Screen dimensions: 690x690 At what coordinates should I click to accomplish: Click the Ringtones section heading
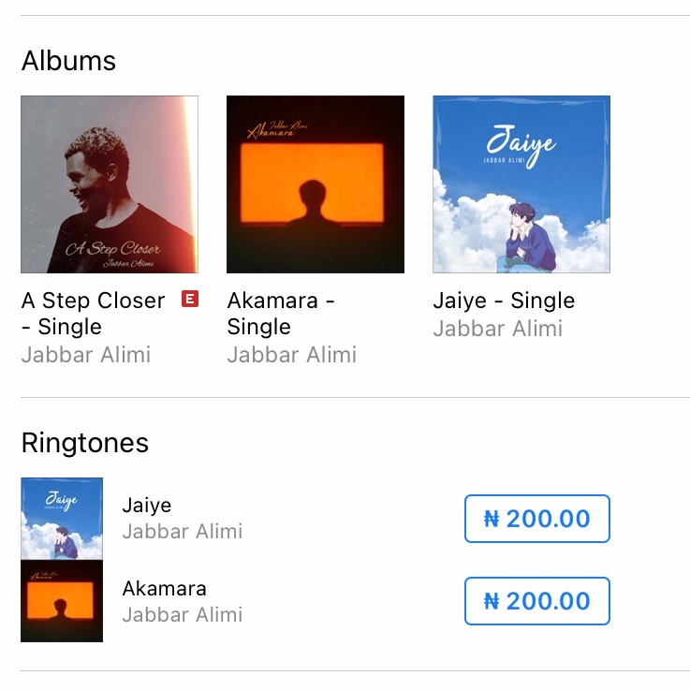point(85,443)
